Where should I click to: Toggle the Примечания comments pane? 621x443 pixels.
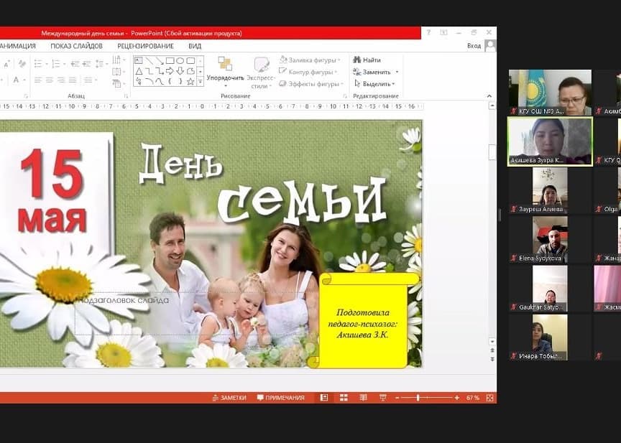(x=280, y=398)
